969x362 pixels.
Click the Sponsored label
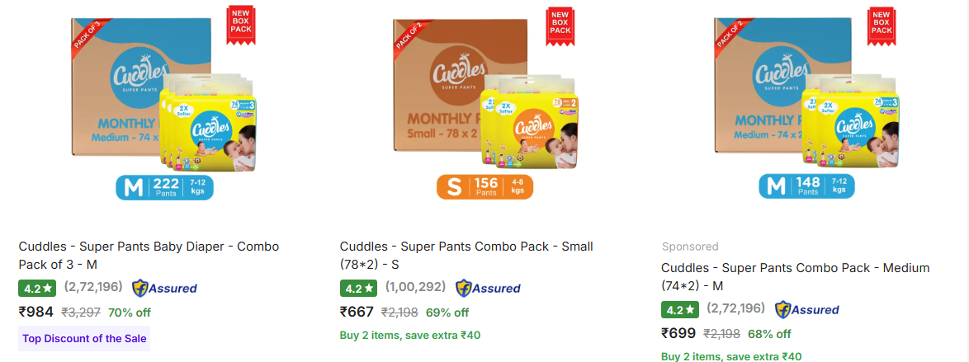[690, 247]
